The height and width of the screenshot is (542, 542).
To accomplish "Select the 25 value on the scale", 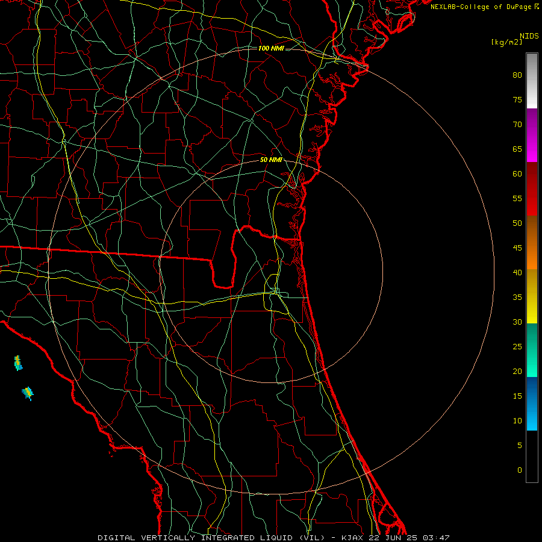I will click(x=517, y=347).
